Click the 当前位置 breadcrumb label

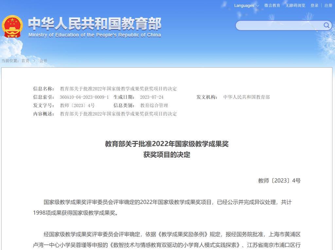pos(10,61)
